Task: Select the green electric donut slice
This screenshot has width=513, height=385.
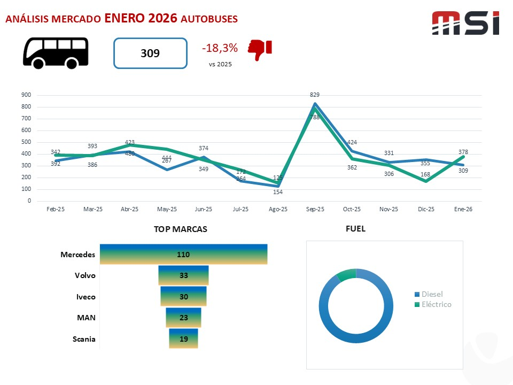Action: [x=346, y=274]
